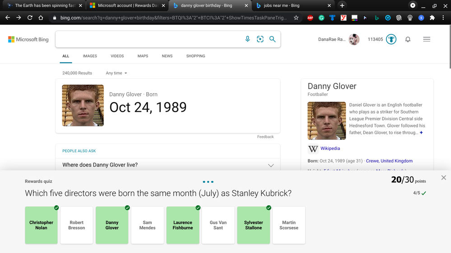451x253 pixels.
Task: Select Robert Bresson quiz answer
Action: (76, 225)
